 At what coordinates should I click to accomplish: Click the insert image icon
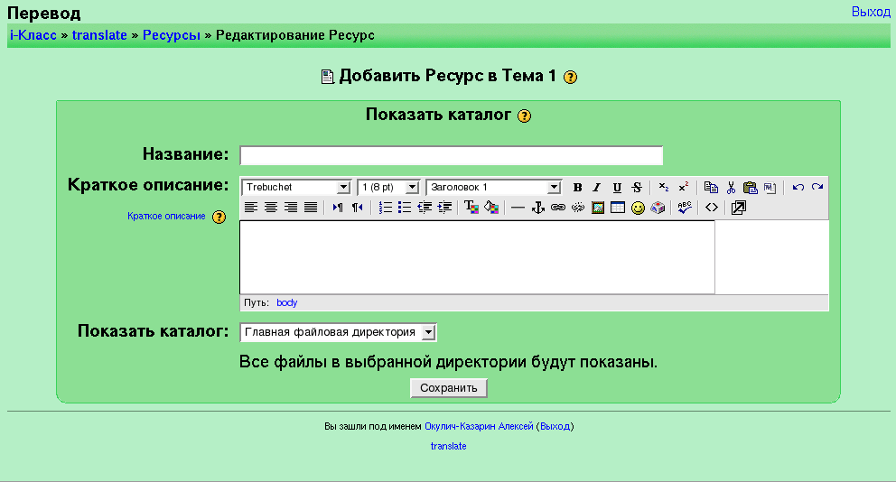(x=598, y=208)
